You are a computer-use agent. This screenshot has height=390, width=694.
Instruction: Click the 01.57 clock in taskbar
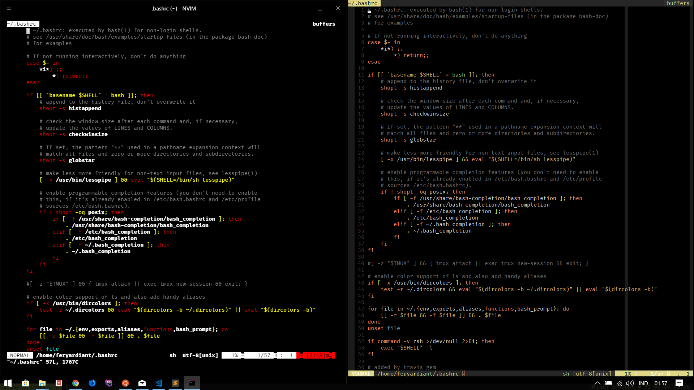click(661, 383)
